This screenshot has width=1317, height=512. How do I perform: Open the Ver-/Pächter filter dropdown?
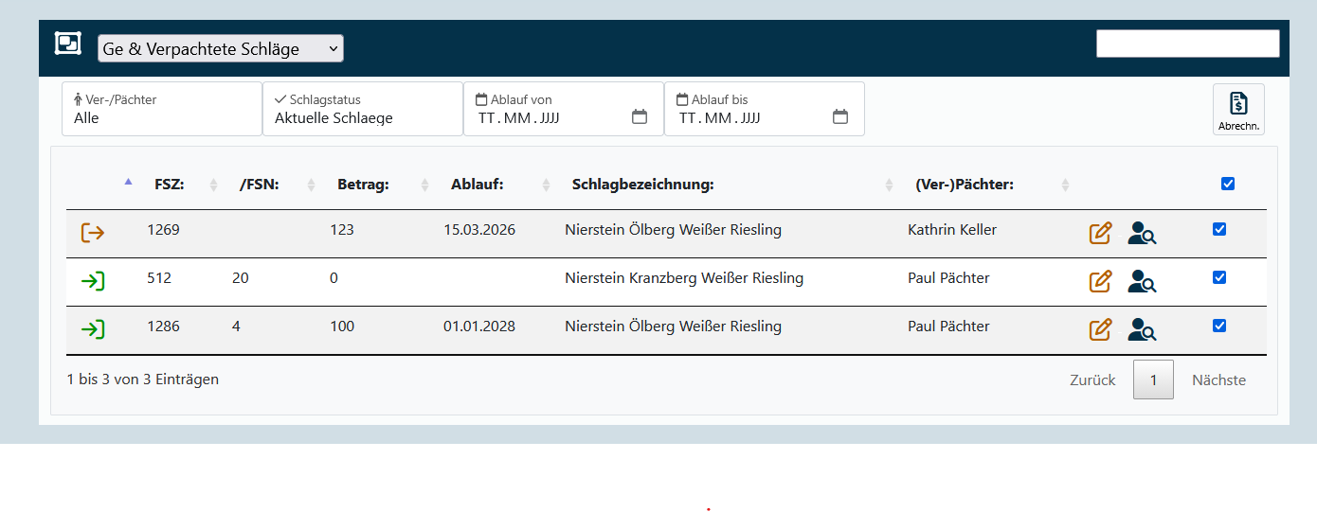pyautogui.click(x=162, y=109)
